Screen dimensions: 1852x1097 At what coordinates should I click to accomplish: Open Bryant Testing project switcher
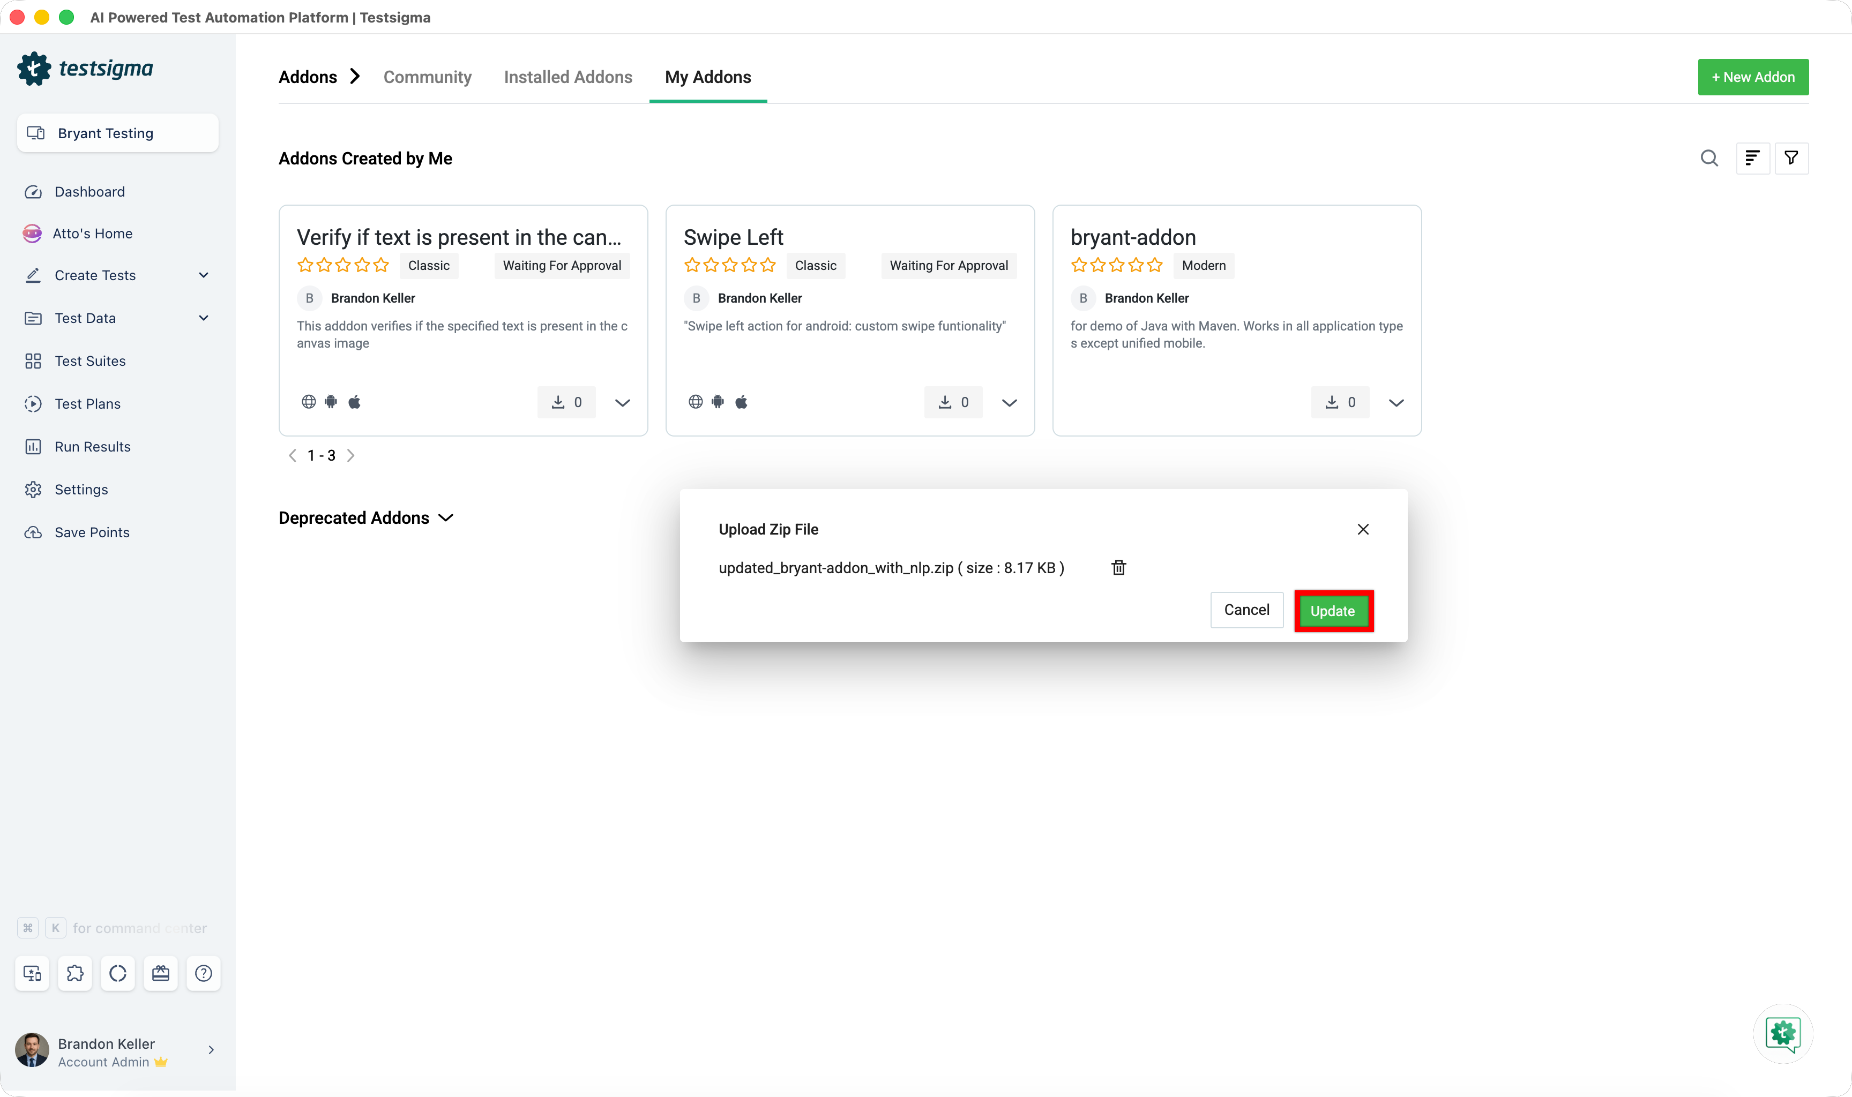point(117,133)
